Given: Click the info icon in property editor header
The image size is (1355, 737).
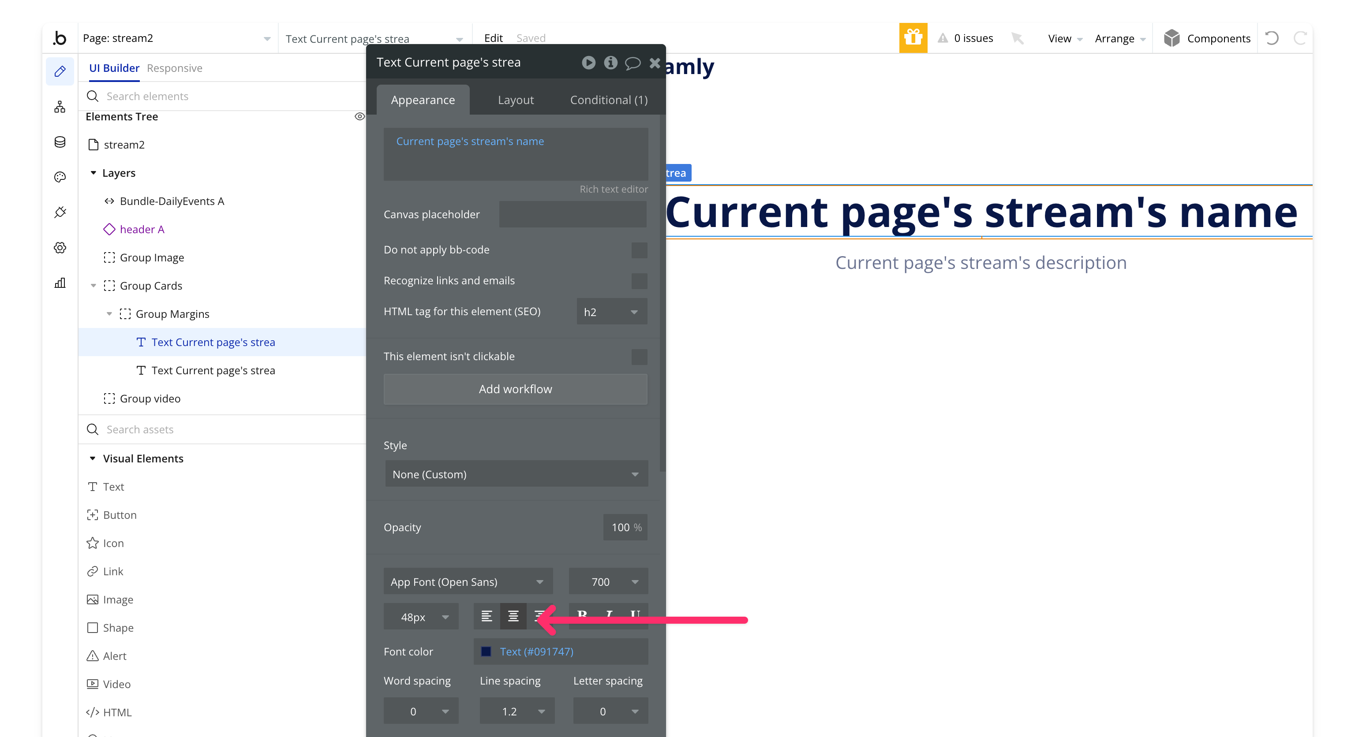Looking at the screenshot, I should [x=610, y=63].
